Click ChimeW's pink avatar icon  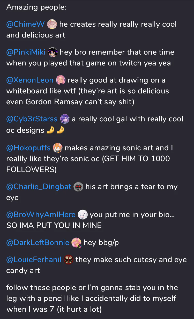pyautogui.click(x=52, y=24)
